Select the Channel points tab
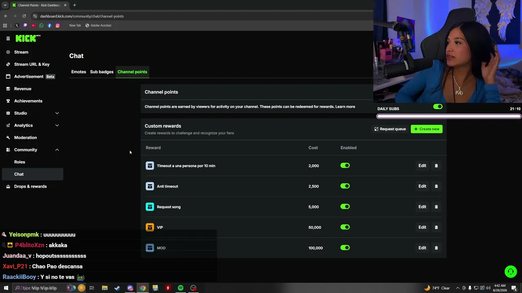522x293 pixels. tap(132, 72)
